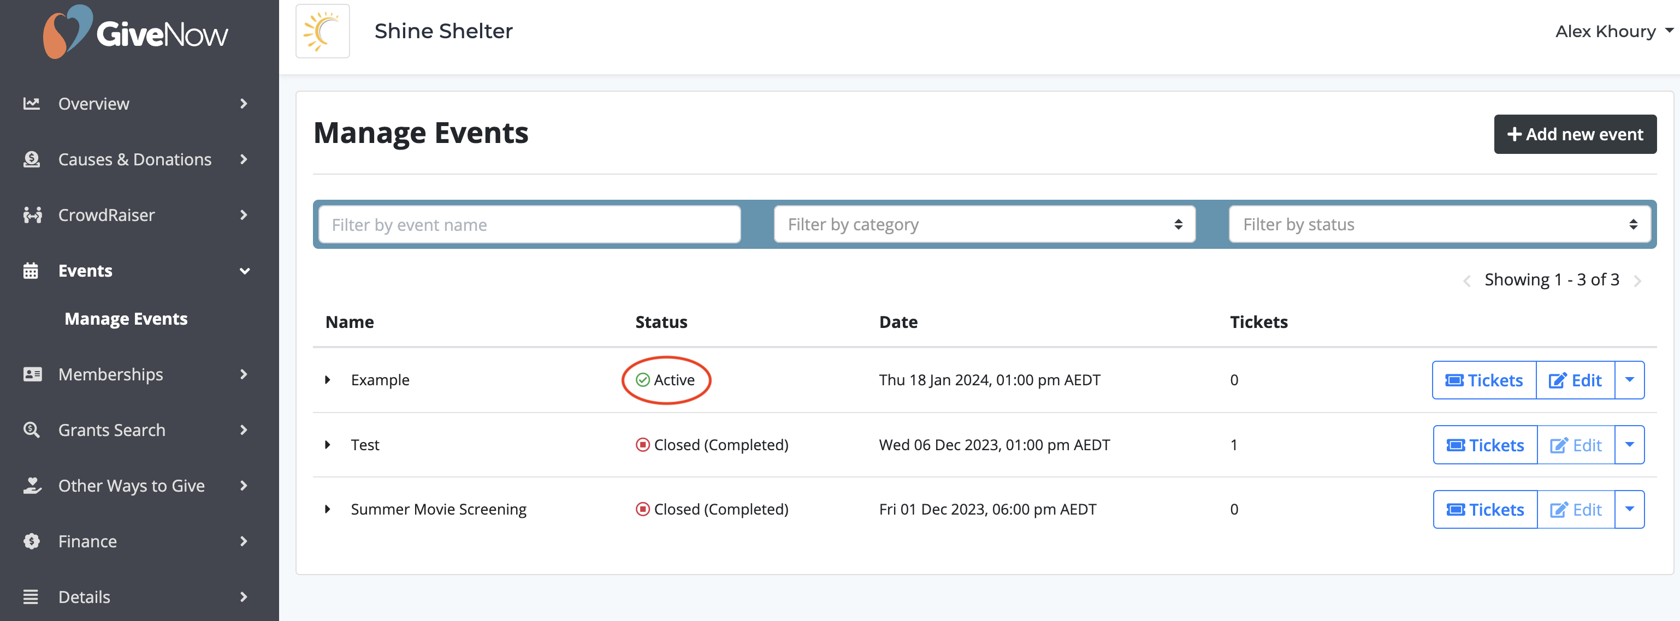
Task: Click Closed status icon for Summer Movie Screening
Action: pos(642,509)
